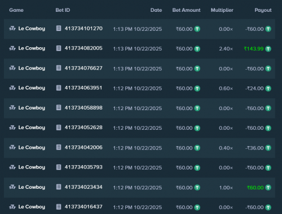The image size is (282, 214).
Task: Click the Date column header
Action: point(156,10)
